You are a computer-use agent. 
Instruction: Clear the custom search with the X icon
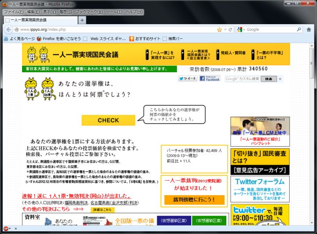(280, 79)
